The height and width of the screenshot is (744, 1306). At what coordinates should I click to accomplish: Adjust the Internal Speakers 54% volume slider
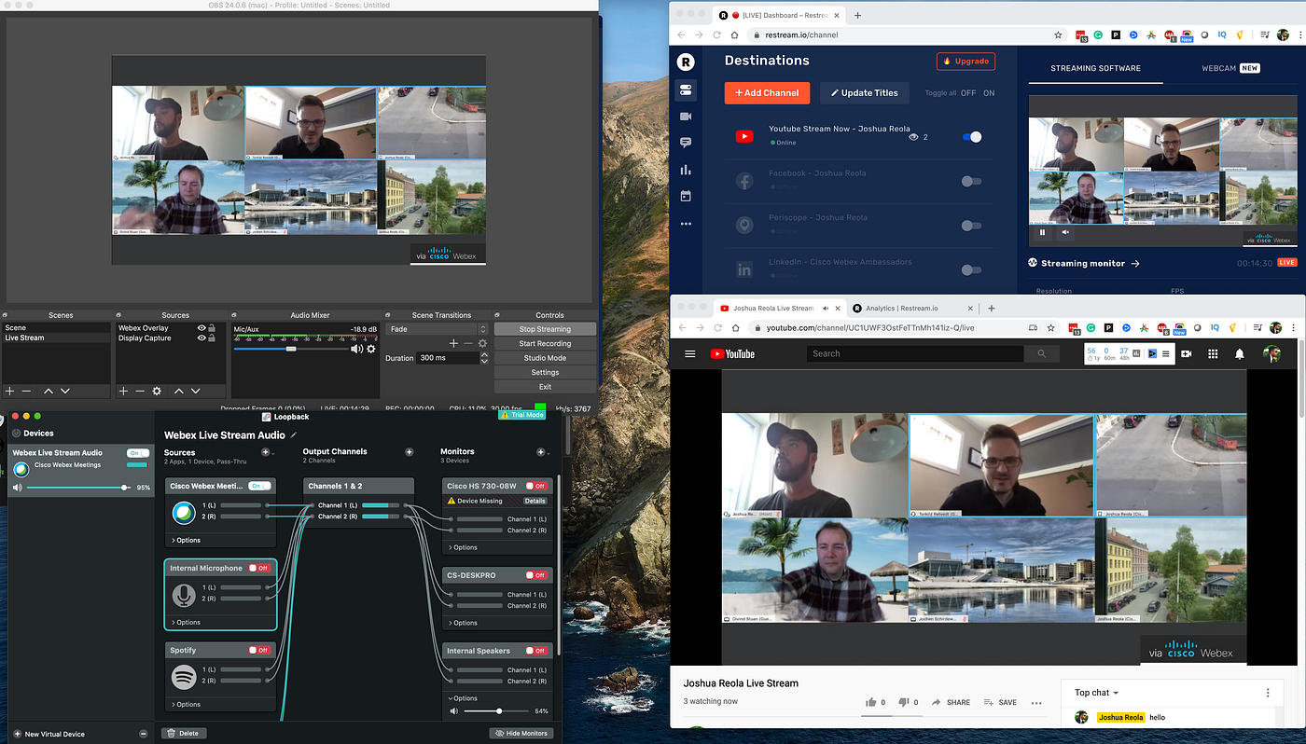498,711
